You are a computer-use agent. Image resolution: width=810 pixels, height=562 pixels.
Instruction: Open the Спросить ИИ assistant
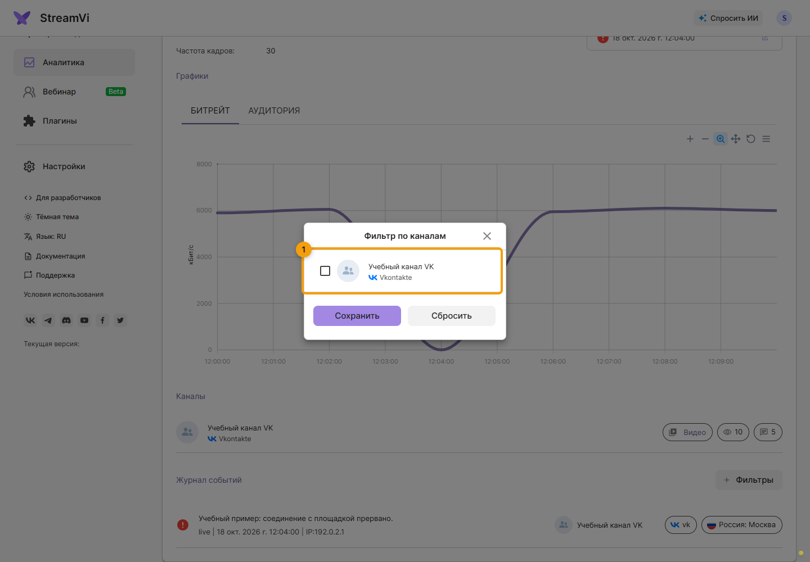(x=728, y=18)
